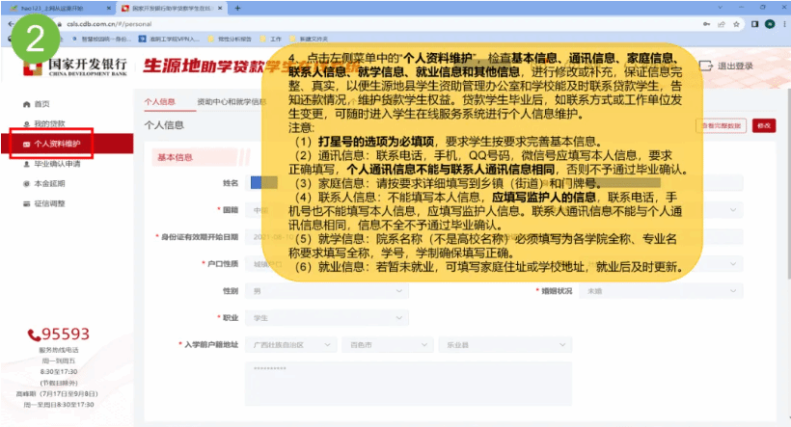Open the 广西壮族自治区 province dropdown
The width and height of the screenshot is (791, 427).
coord(290,345)
